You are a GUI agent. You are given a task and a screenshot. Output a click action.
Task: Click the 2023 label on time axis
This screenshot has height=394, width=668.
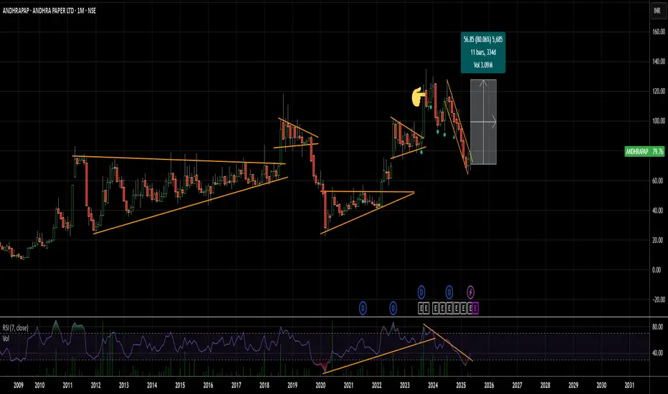point(405,385)
